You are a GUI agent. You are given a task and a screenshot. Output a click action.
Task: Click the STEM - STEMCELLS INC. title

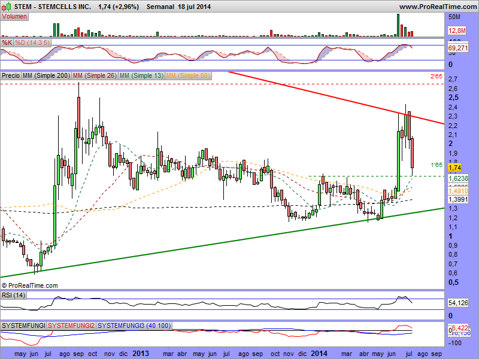[x=53, y=7]
